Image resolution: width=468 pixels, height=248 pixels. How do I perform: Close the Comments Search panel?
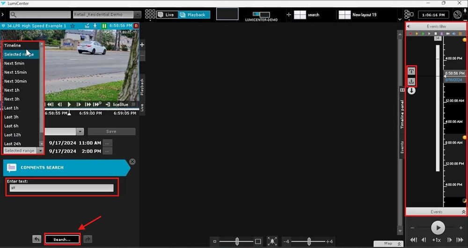point(132,162)
